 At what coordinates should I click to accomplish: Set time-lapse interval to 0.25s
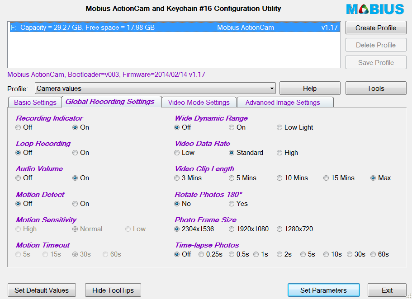click(210, 254)
